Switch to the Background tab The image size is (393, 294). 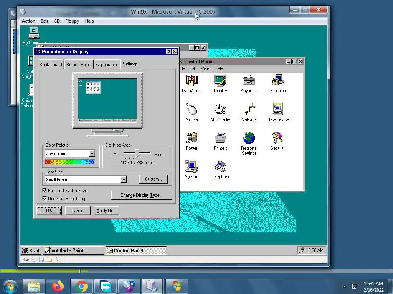[x=51, y=64]
